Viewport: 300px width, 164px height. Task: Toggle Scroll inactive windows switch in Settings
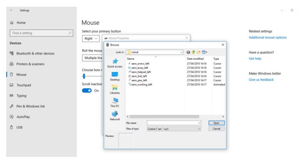click(87, 91)
